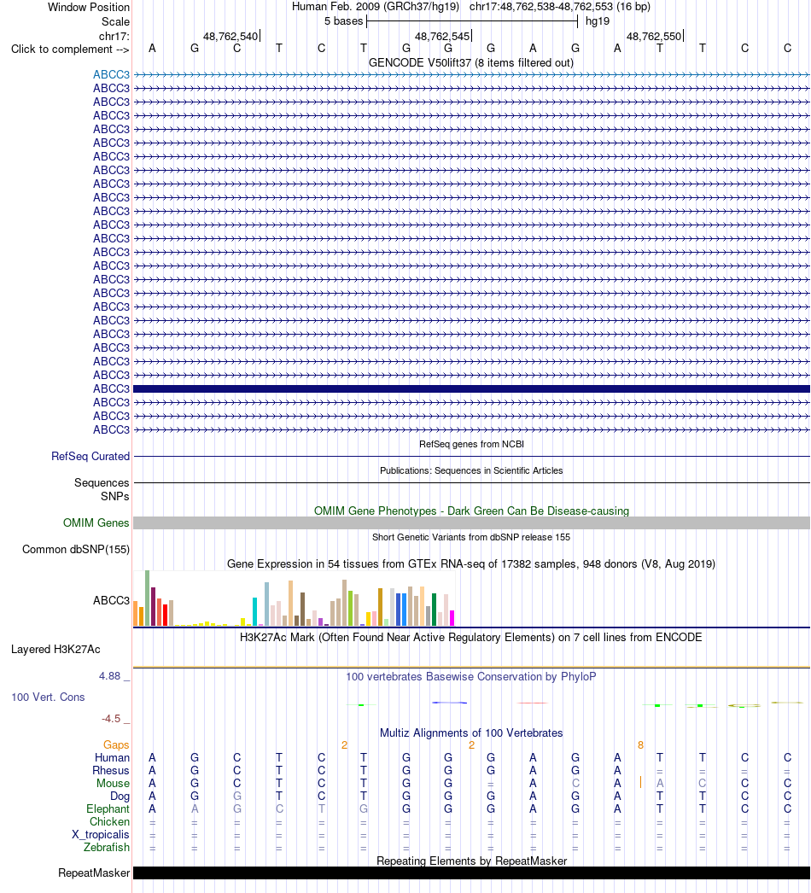This screenshot has height=893, width=811.
Task: Select the green 'Elephant' row label
Action: [108, 809]
